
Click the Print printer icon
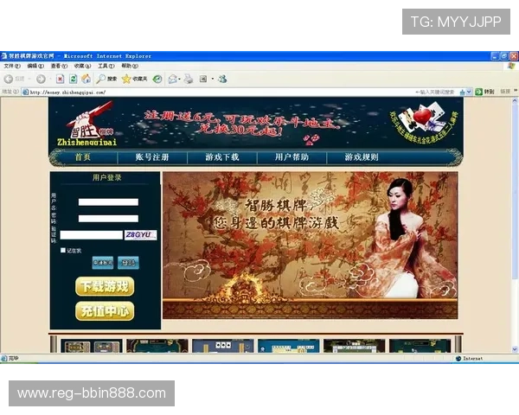point(189,79)
